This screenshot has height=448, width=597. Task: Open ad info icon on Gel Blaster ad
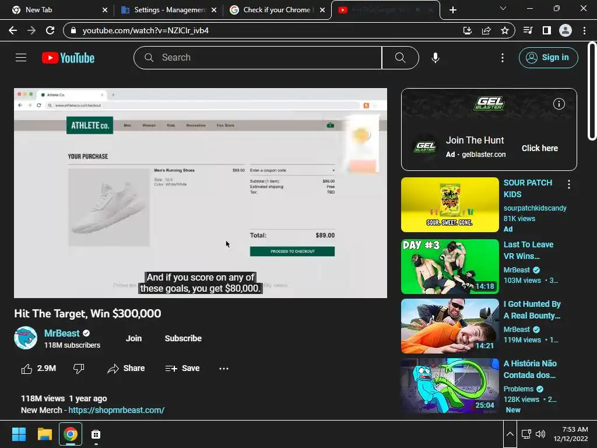click(x=559, y=104)
